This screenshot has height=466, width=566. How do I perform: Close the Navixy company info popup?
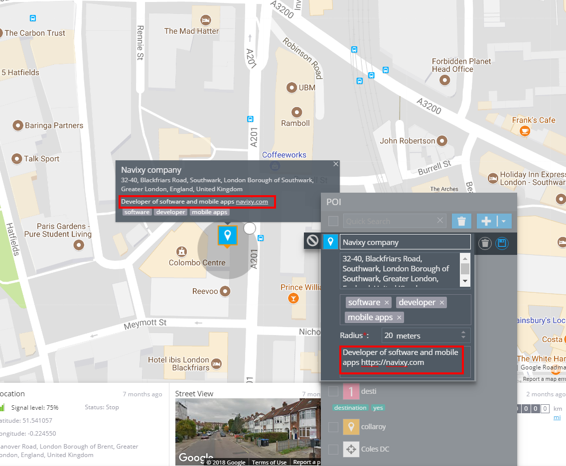[x=336, y=164]
